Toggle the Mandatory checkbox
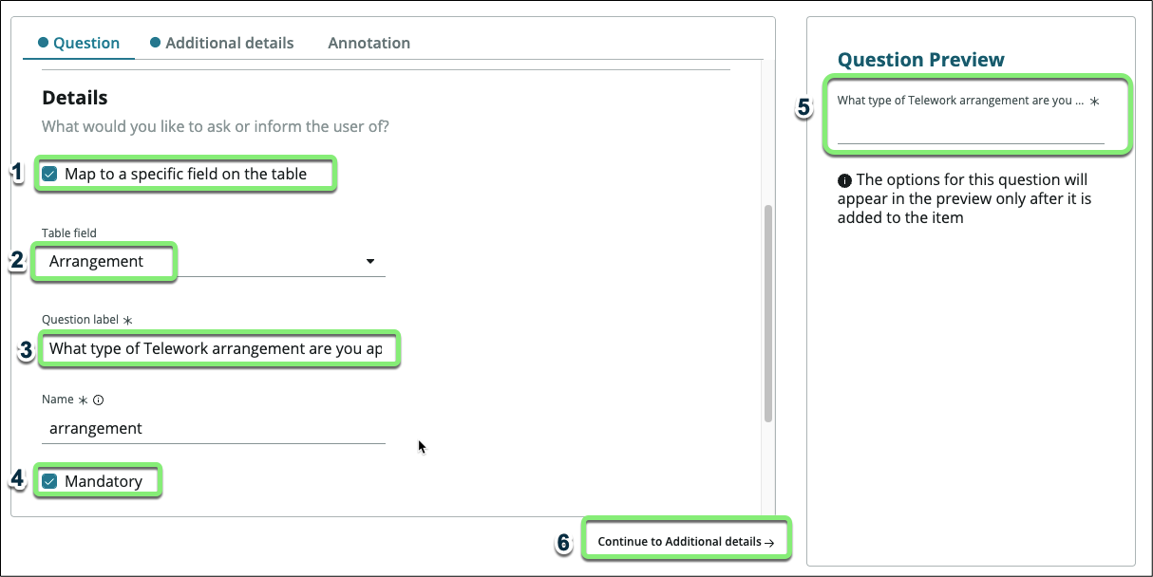Image resolution: width=1153 pixels, height=577 pixels. tap(49, 481)
